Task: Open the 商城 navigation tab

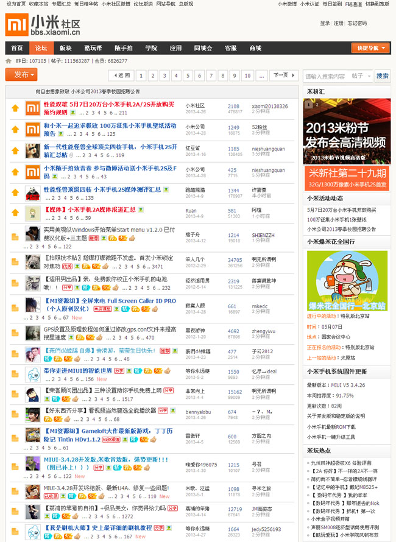Action: click(256, 48)
